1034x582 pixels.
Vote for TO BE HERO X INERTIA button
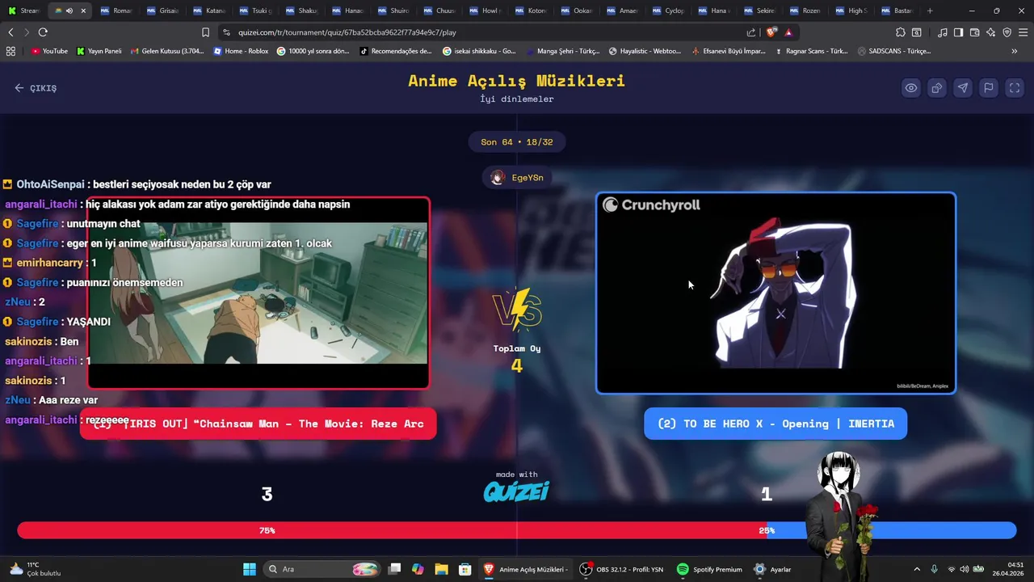click(x=775, y=424)
